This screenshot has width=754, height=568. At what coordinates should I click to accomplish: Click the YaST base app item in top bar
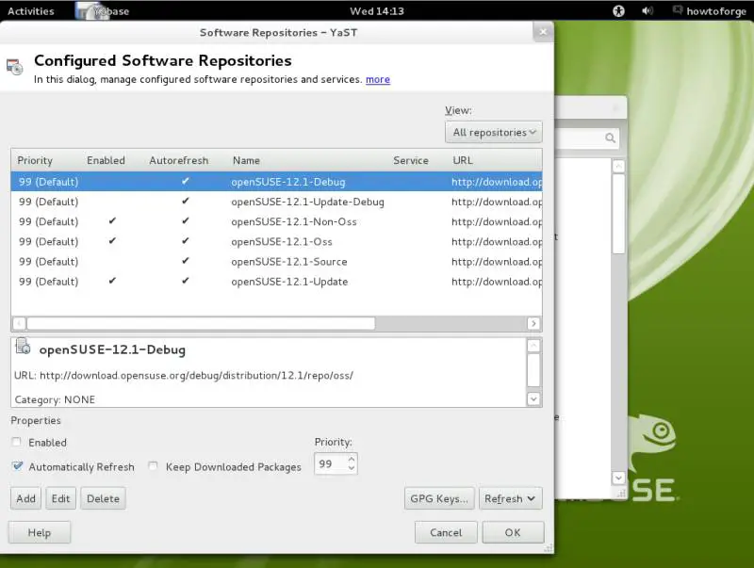[x=103, y=11]
